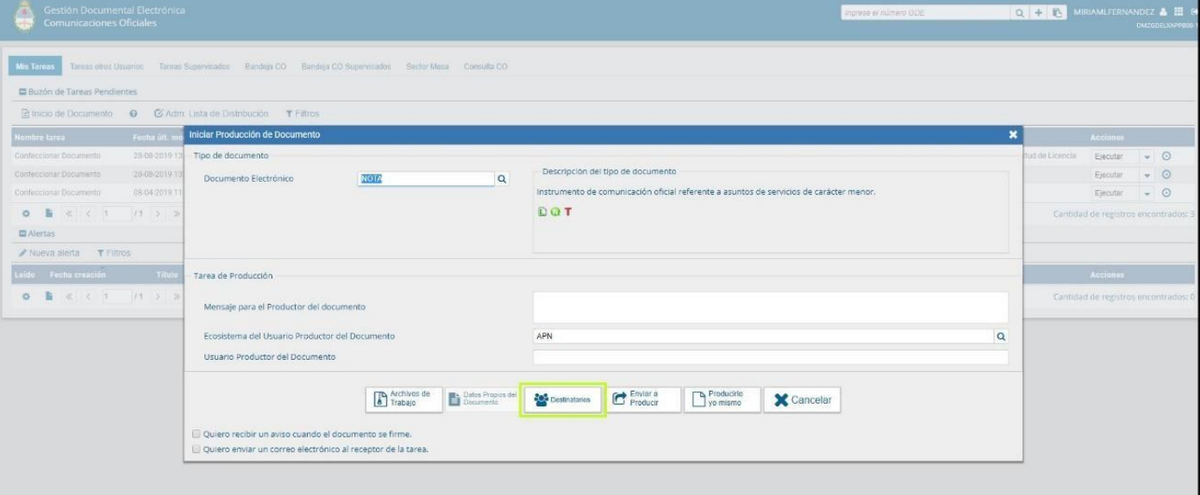
Task: Click the Cancelar button in the dialog
Action: (802, 400)
